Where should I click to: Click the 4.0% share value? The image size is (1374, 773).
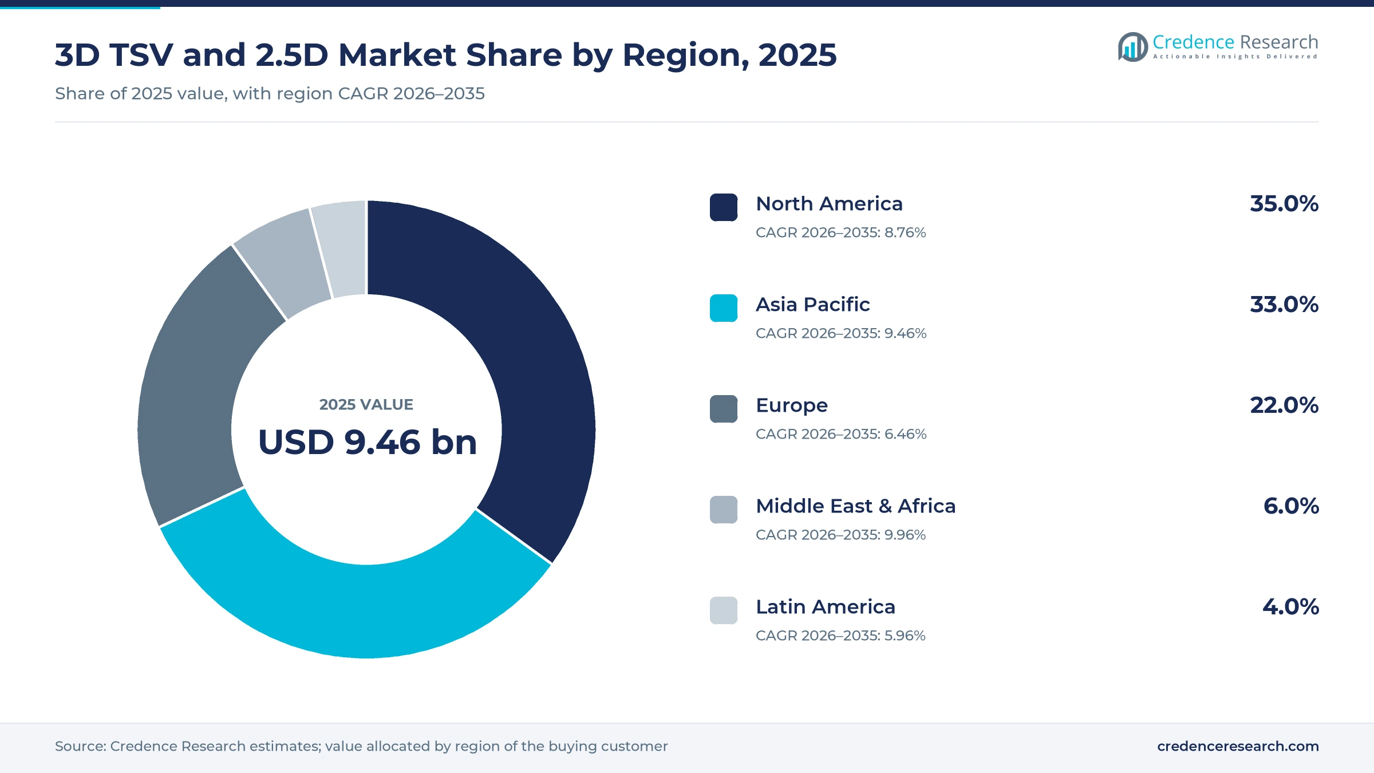(1290, 607)
